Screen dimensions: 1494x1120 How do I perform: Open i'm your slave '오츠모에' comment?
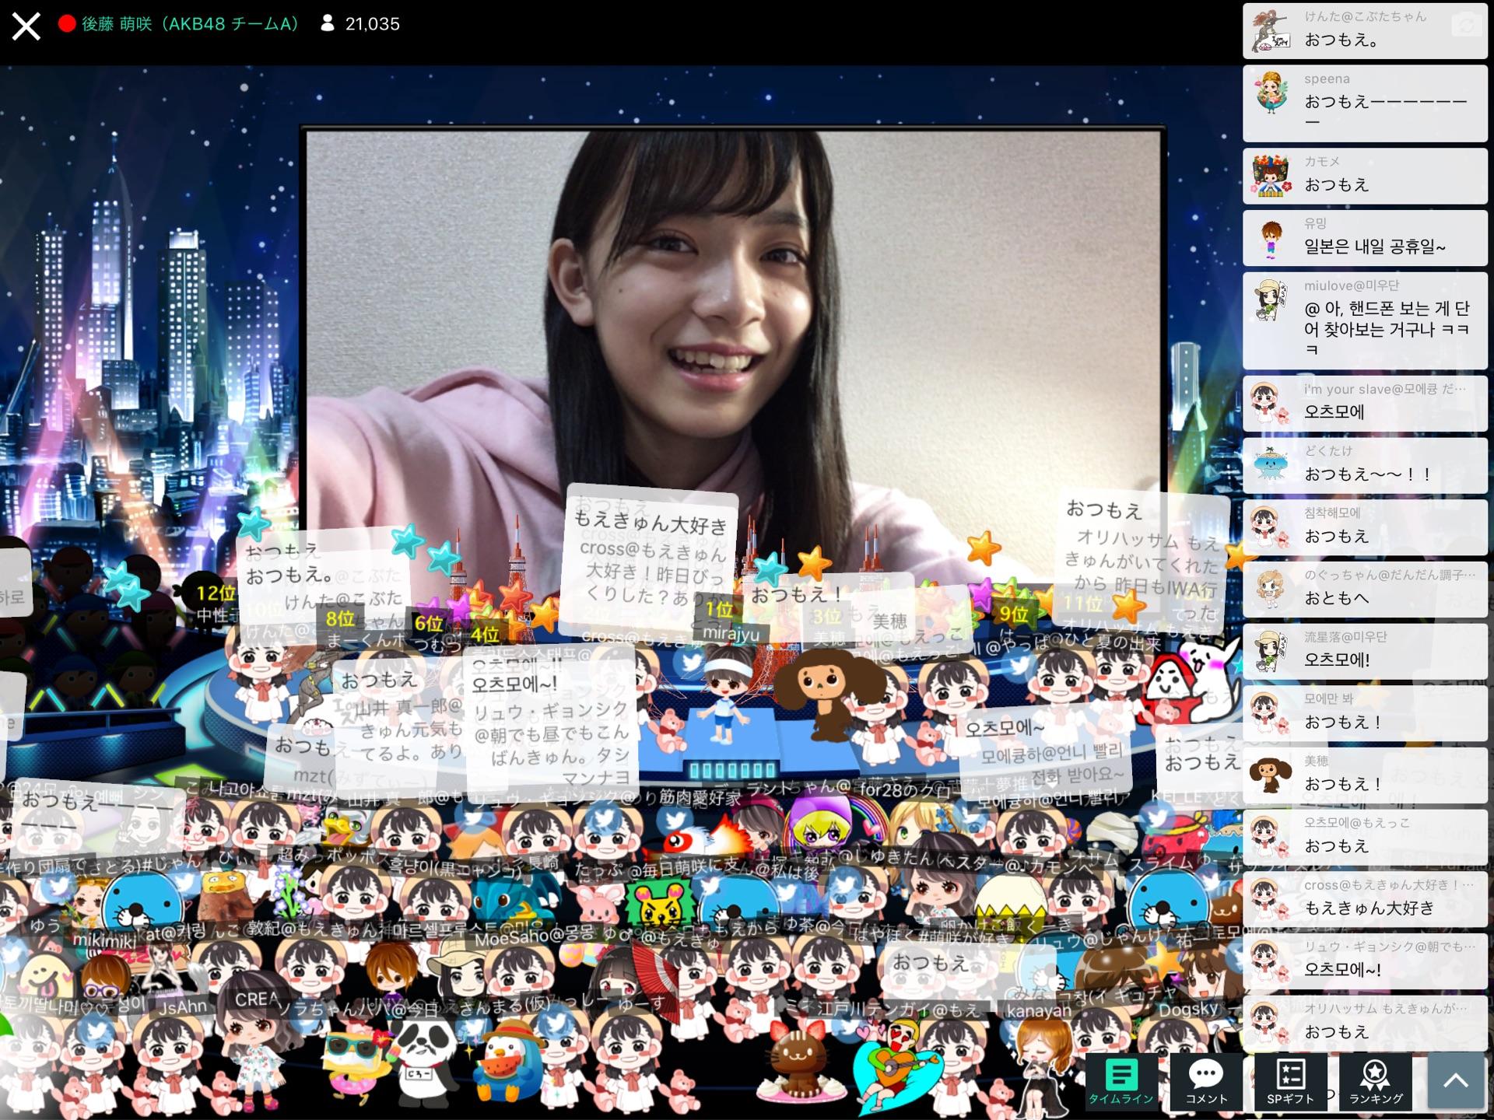click(x=1365, y=403)
